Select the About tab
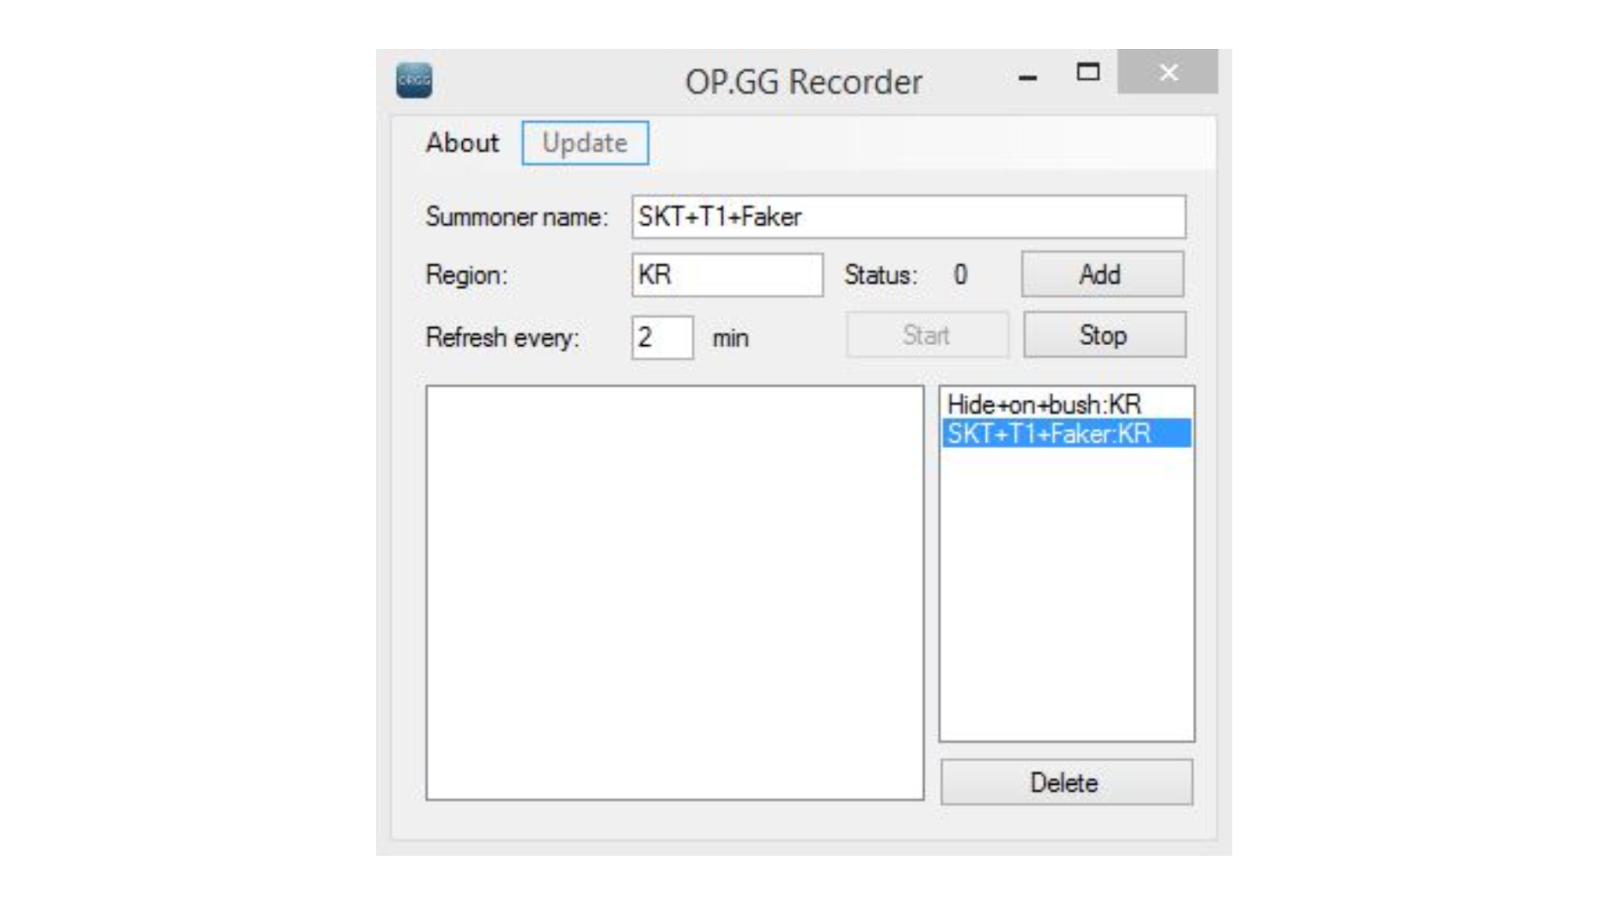The height and width of the screenshot is (904, 1608). [x=463, y=141]
